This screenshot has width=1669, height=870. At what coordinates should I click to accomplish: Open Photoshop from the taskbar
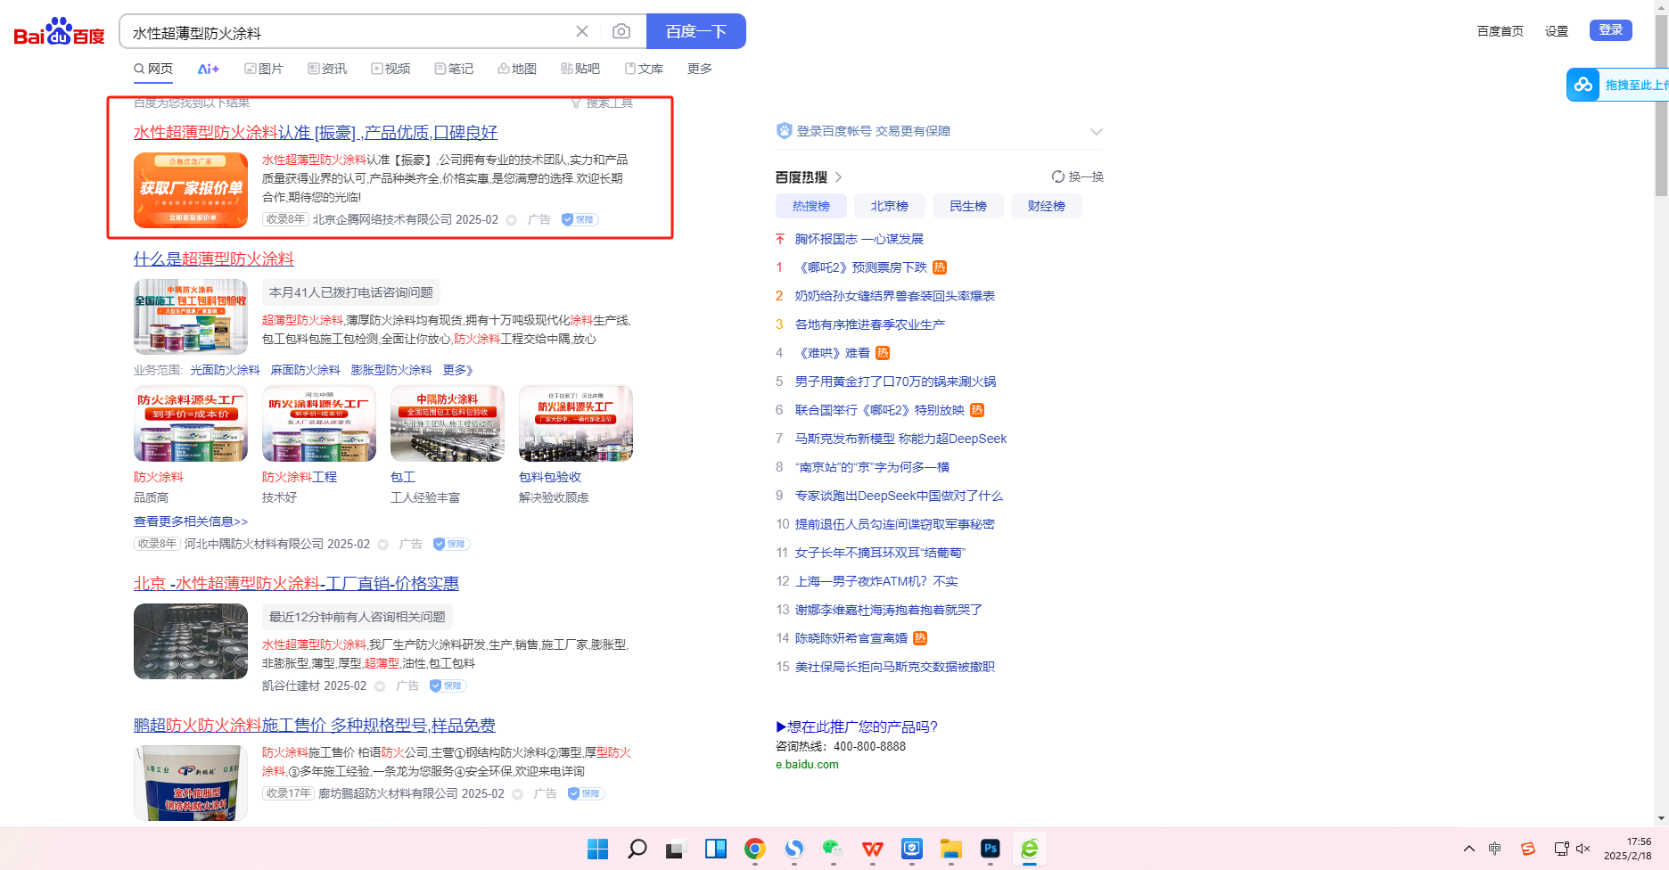pos(991,849)
